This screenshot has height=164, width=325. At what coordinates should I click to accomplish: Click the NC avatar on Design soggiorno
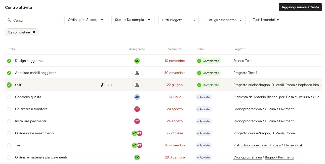[x=137, y=61]
